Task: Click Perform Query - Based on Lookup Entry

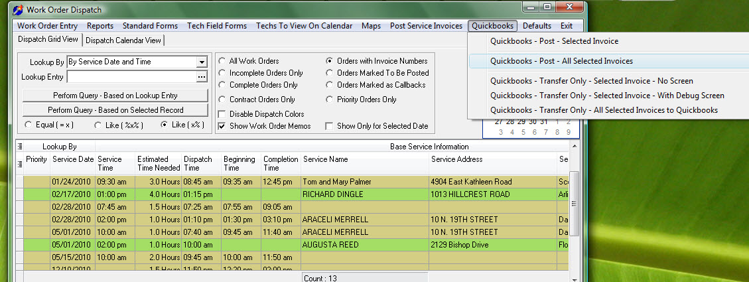Action: coord(115,95)
